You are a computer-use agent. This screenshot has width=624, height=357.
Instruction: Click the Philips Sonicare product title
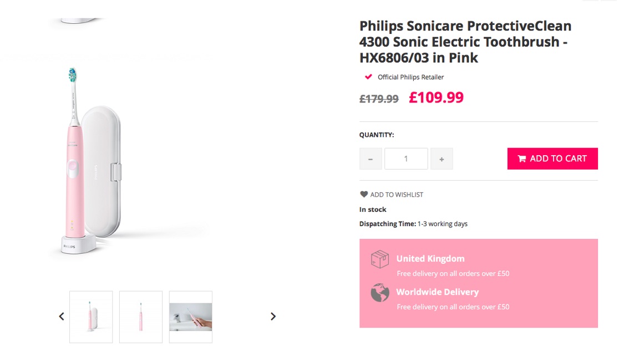[x=465, y=42]
